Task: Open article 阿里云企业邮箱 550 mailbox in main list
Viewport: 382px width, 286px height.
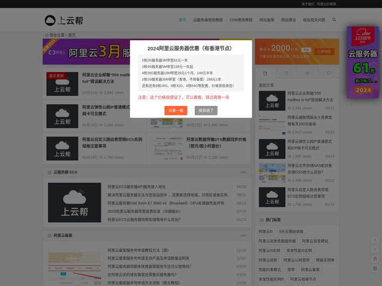Action: (106, 78)
